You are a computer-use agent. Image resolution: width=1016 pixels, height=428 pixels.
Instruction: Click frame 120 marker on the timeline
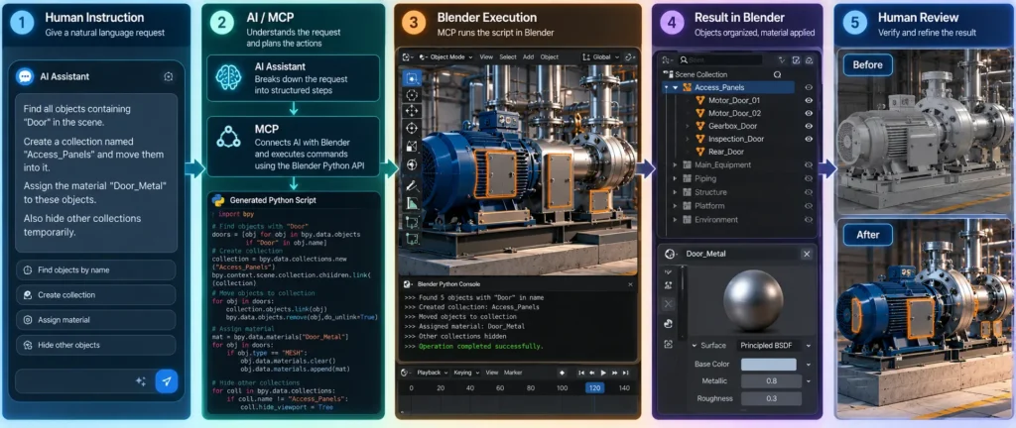tap(594, 388)
